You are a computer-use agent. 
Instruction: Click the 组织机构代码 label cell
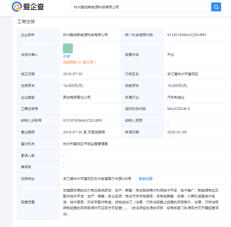(142, 109)
